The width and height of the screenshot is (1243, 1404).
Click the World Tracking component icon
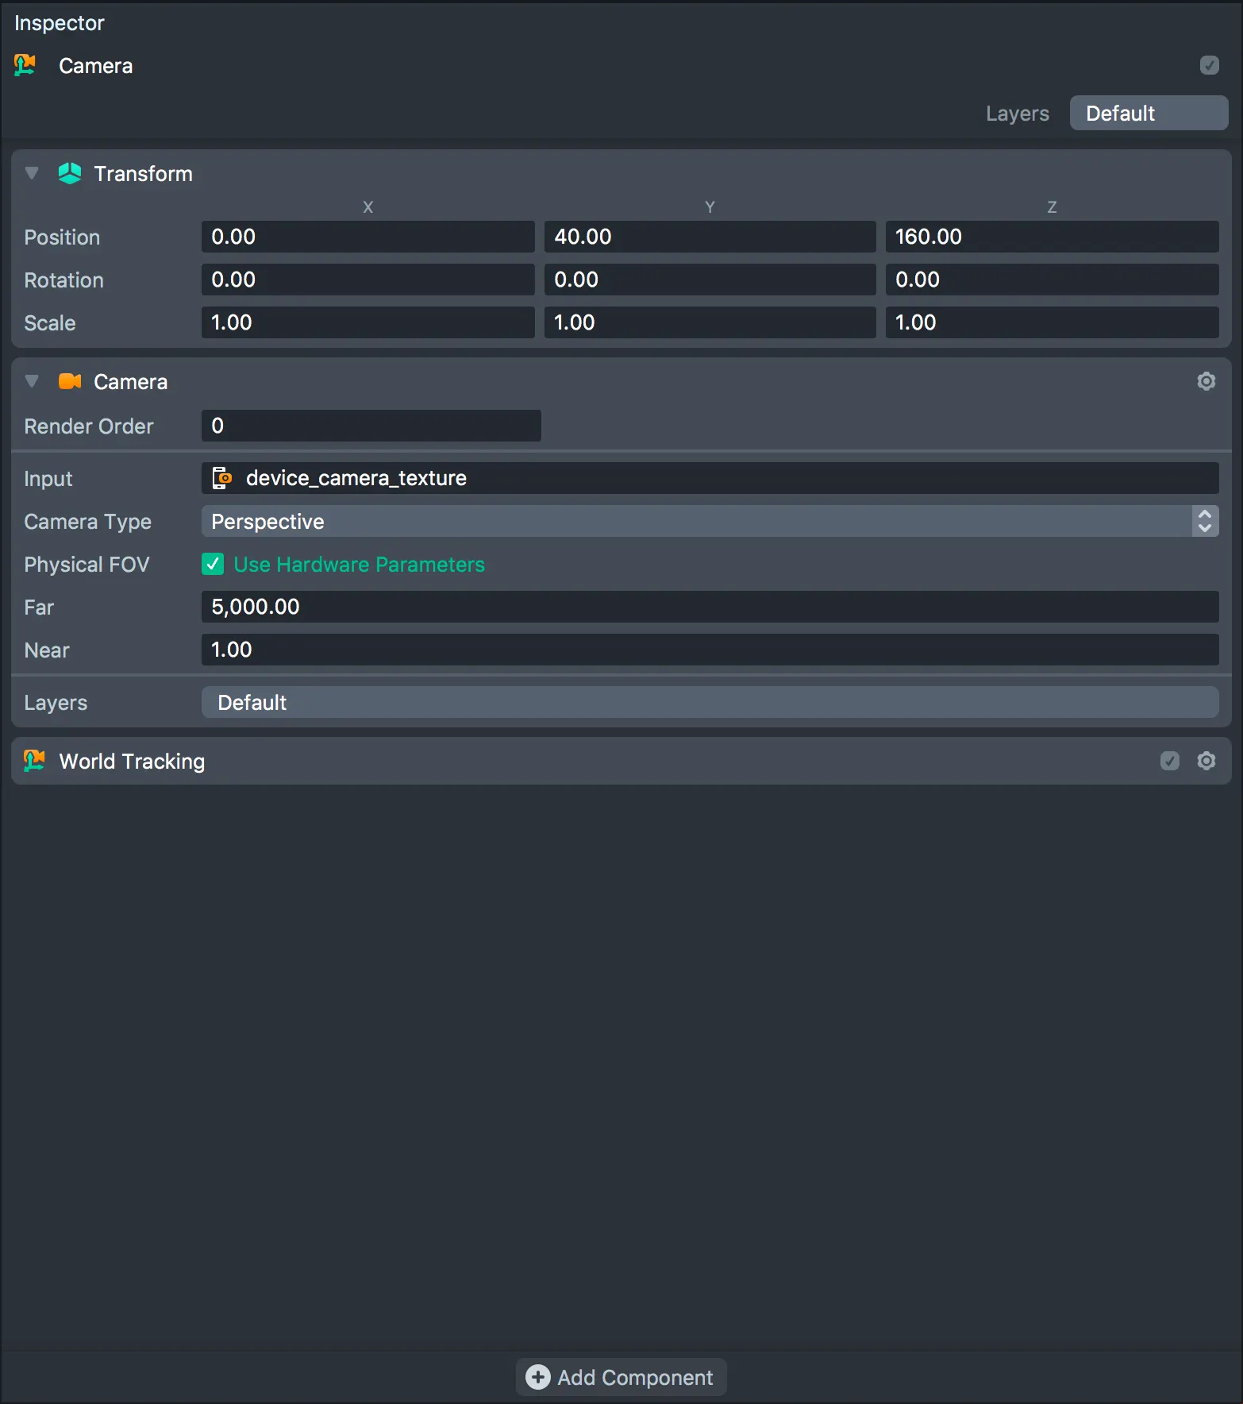click(x=34, y=761)
